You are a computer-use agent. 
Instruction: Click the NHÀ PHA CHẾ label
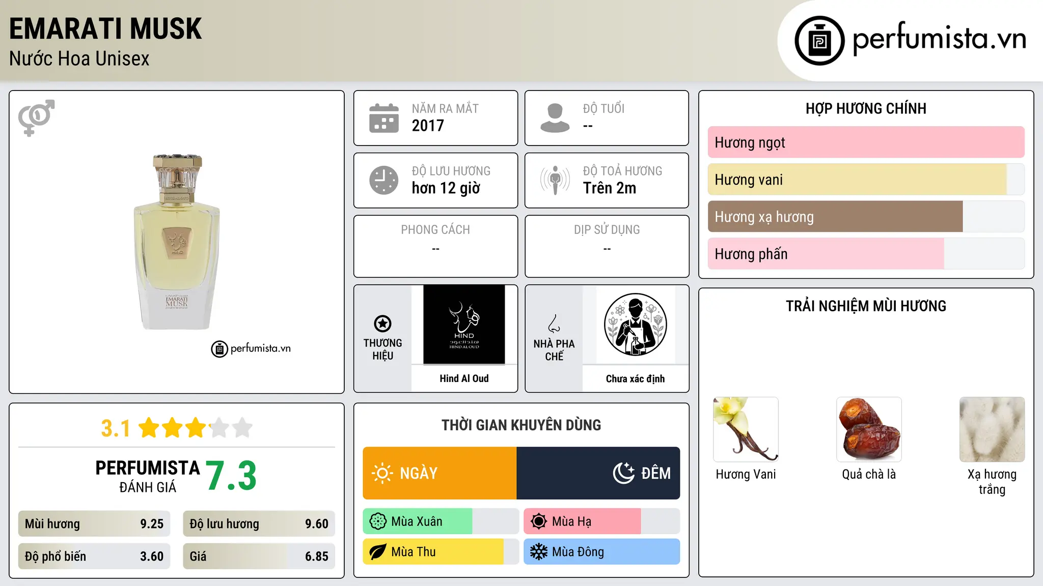click(554, 350)
